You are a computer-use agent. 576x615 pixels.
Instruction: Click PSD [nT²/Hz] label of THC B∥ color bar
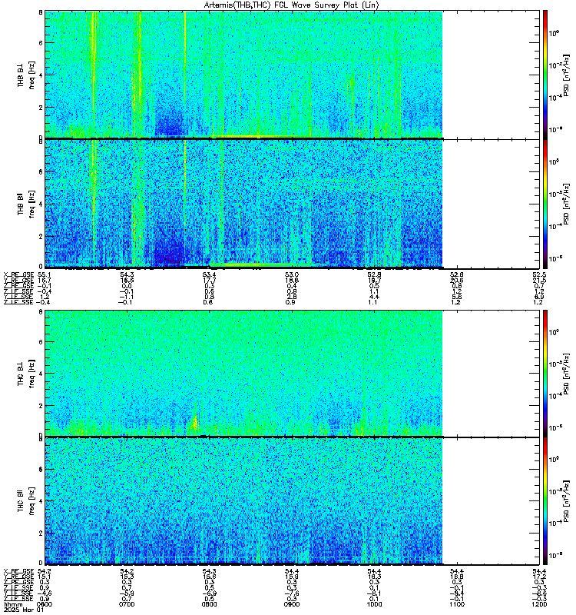566,501
